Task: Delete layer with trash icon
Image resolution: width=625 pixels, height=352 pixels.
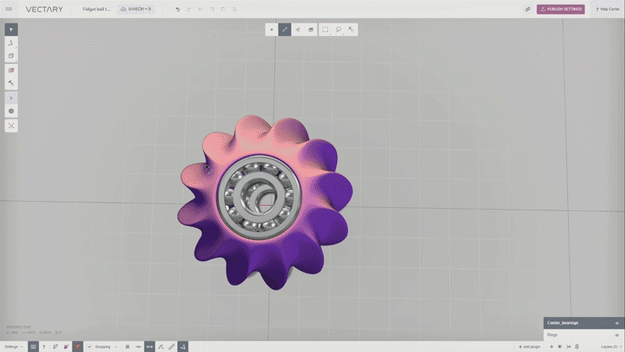Action: (577, 347)
